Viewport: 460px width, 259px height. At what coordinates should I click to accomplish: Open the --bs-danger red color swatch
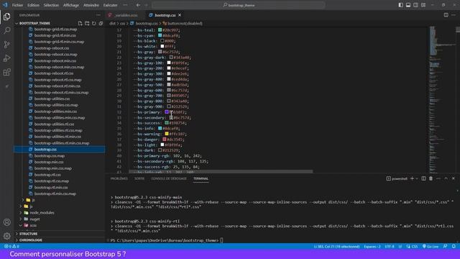pos(165,139)
